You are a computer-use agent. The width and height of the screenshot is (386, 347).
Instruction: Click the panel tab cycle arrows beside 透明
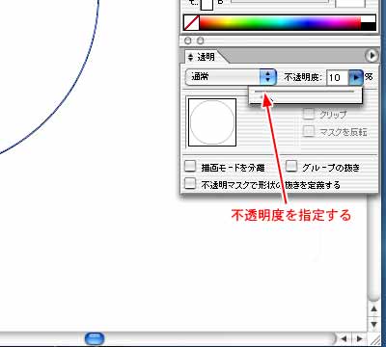(x=190, y=57)
